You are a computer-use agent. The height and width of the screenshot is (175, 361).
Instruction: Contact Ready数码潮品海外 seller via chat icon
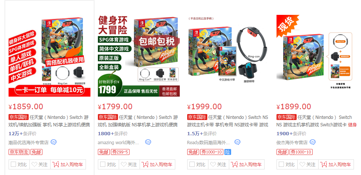pyautogui.click(x=237, y=142)
